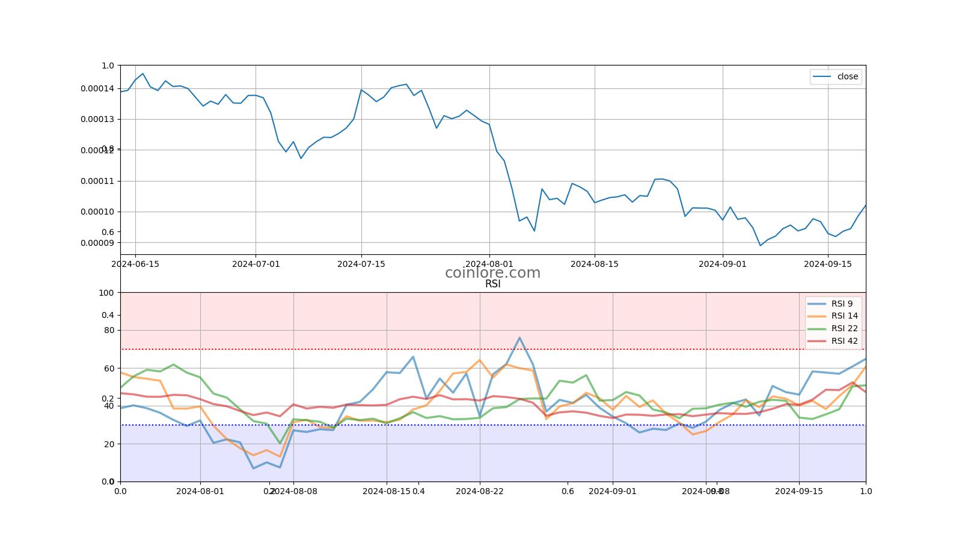Click the 0.00010 price axis label
This screenshot has width=962, height=541.
(97, 212)
